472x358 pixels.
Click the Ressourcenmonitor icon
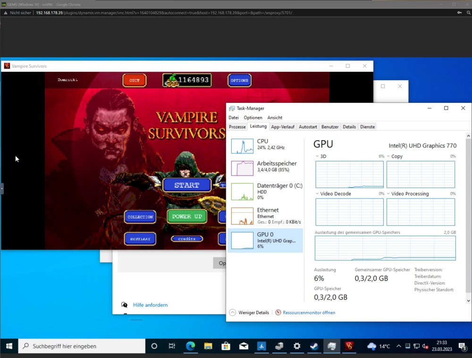pos(278,312)
